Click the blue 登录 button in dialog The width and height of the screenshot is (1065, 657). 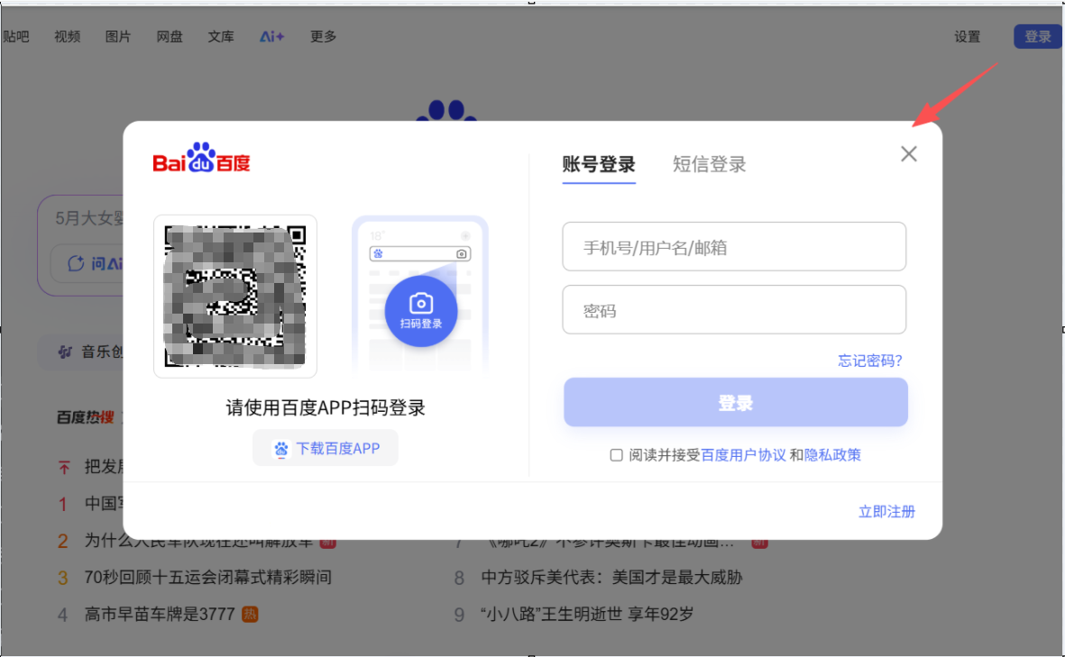pos(736,403)
